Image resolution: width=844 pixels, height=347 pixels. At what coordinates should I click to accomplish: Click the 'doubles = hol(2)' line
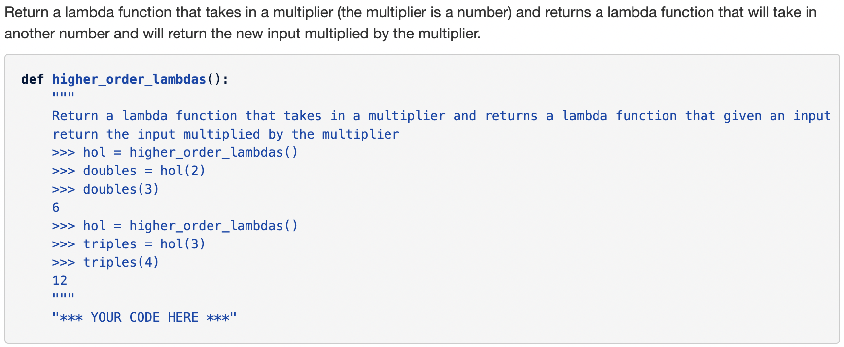tap(129, 171)
